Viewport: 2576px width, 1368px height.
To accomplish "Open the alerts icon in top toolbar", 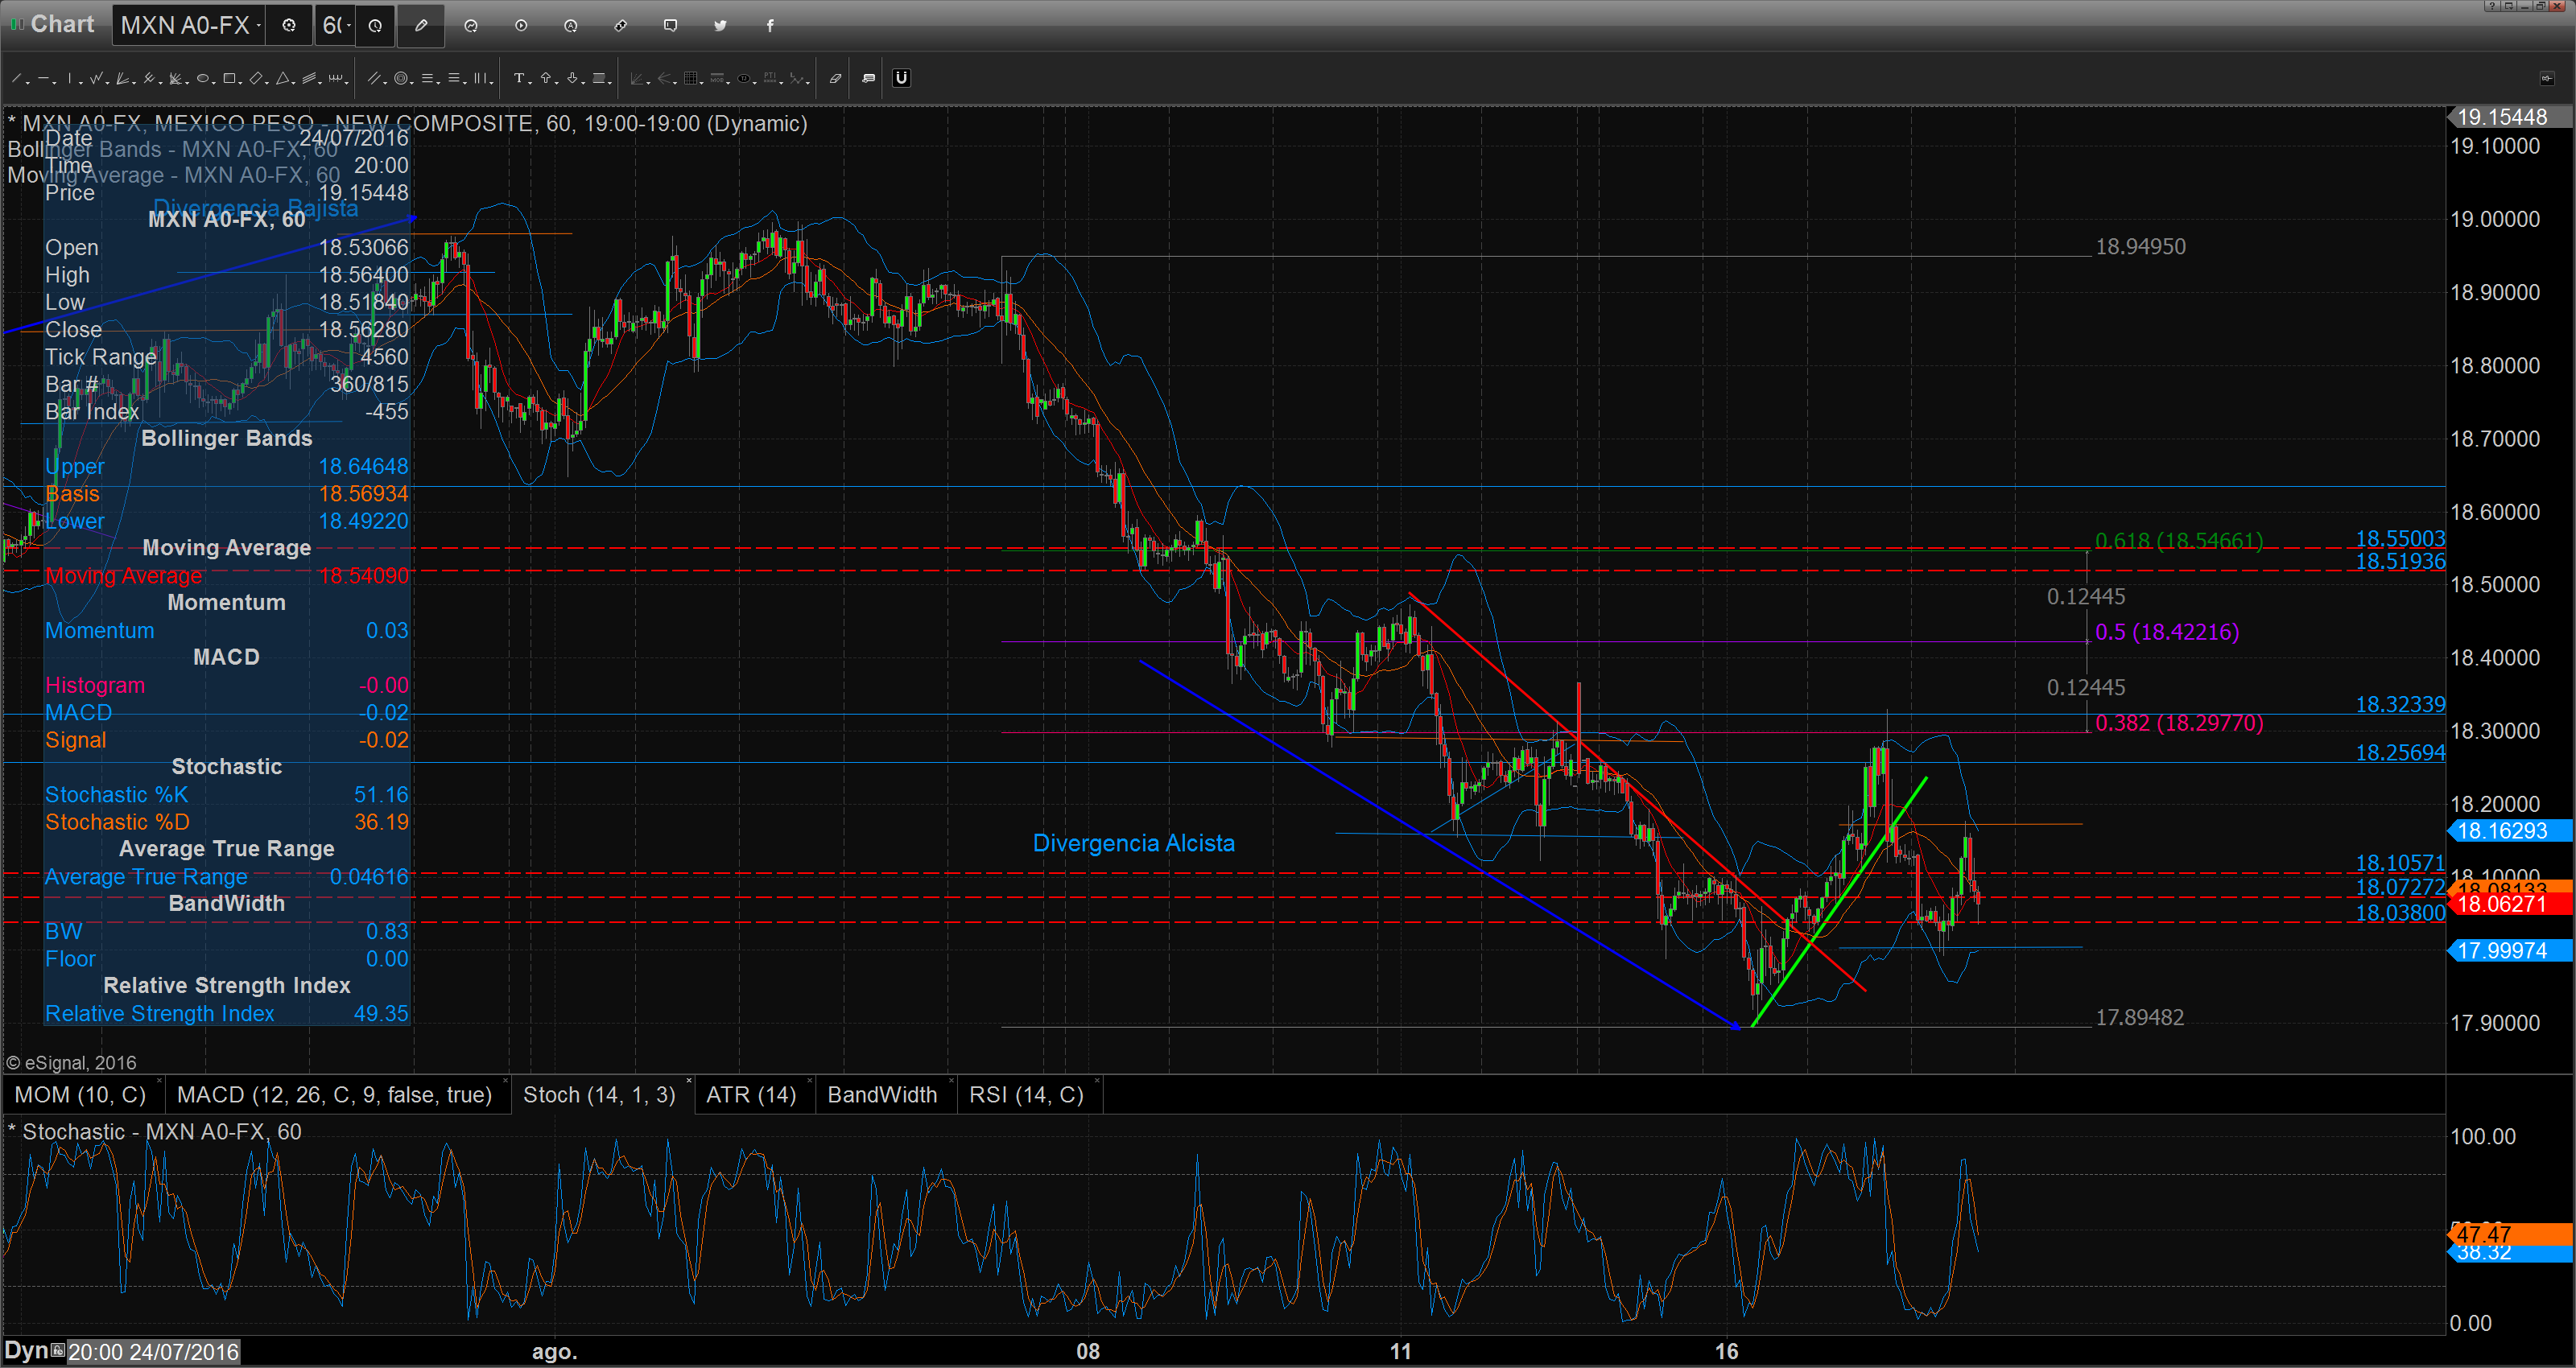I will [x=571, y=26].
